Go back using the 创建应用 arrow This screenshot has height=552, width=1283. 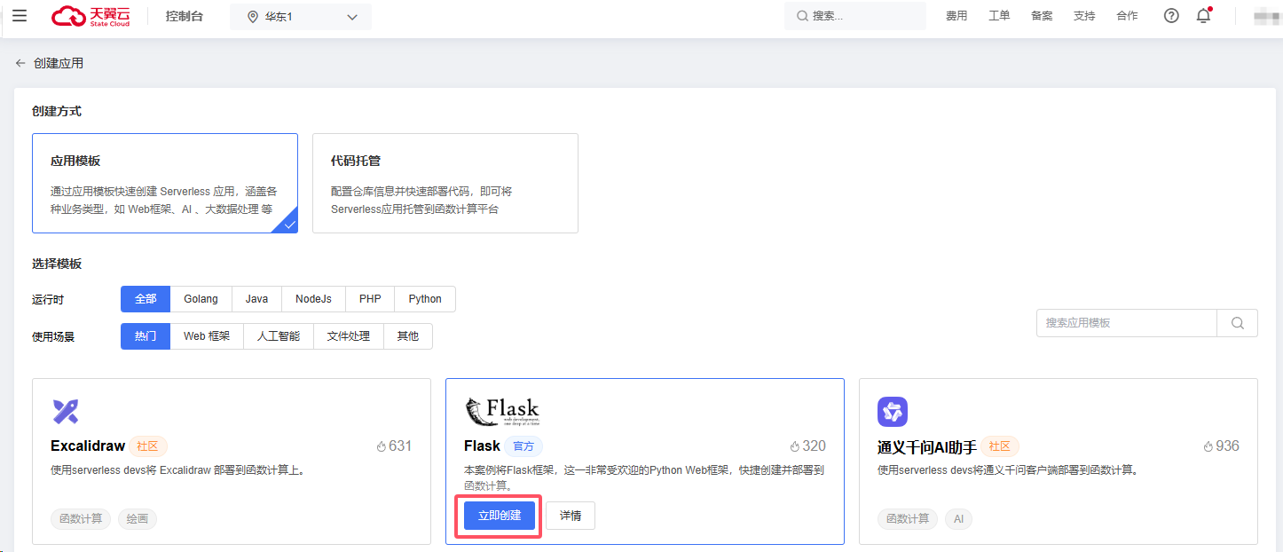(x=20, y=63)
